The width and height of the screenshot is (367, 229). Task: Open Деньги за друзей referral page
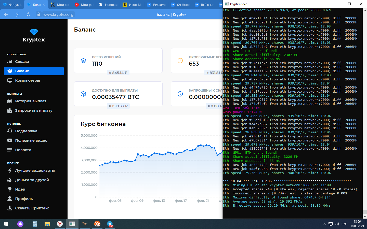32,180
